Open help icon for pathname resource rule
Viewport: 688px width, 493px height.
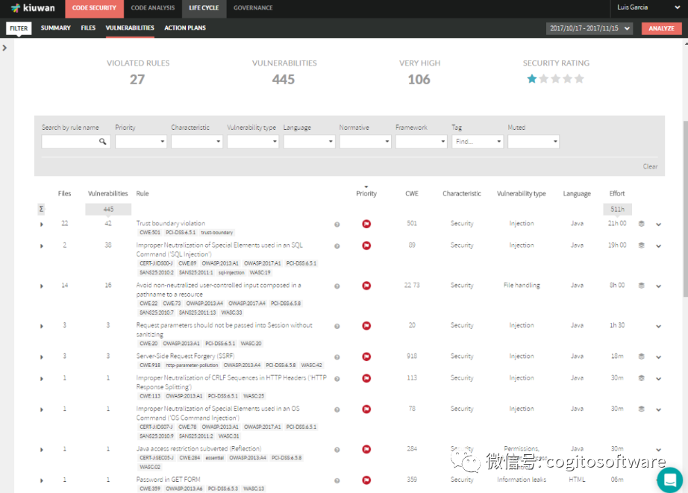337,286
